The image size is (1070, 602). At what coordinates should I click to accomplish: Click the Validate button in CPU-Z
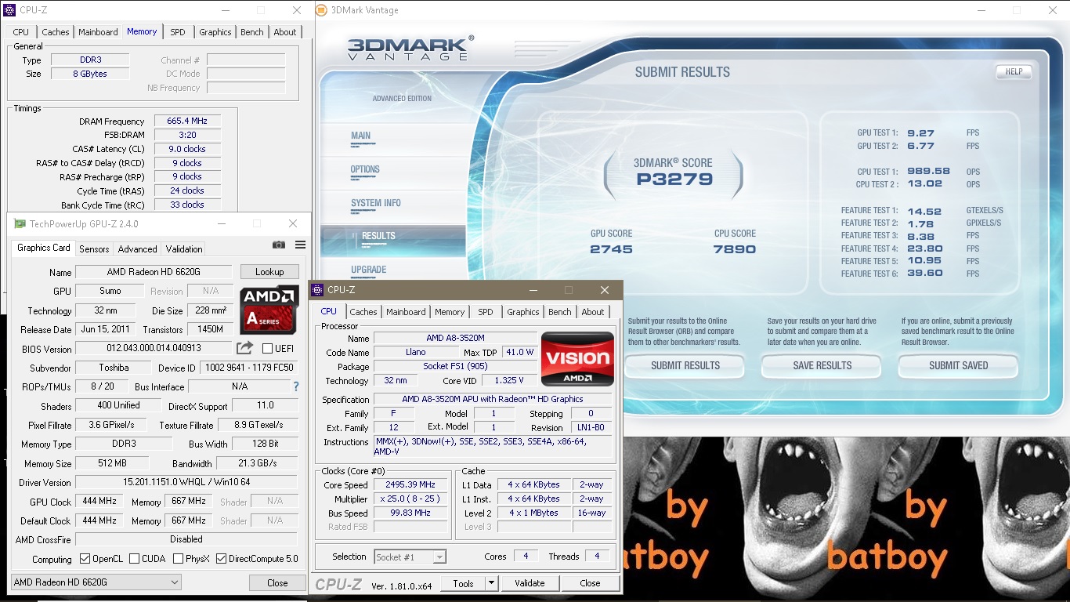[530, 583]
